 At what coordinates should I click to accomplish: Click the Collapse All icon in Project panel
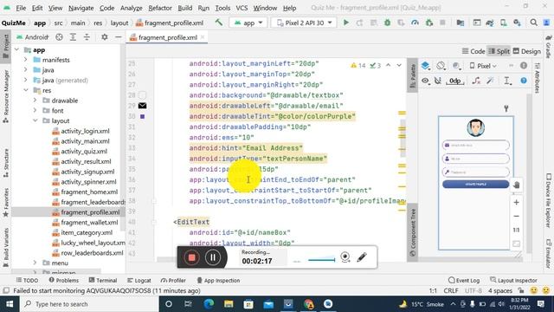(x=87, y=36)
